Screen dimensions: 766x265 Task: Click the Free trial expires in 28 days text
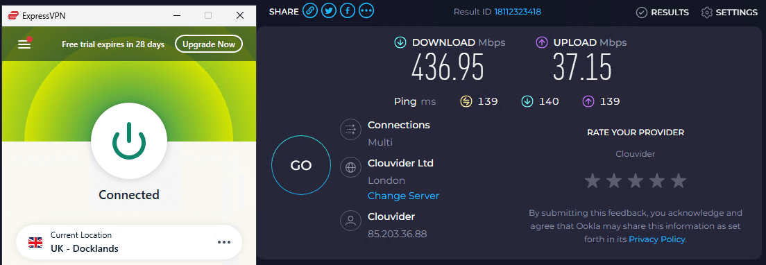[113, 44]
